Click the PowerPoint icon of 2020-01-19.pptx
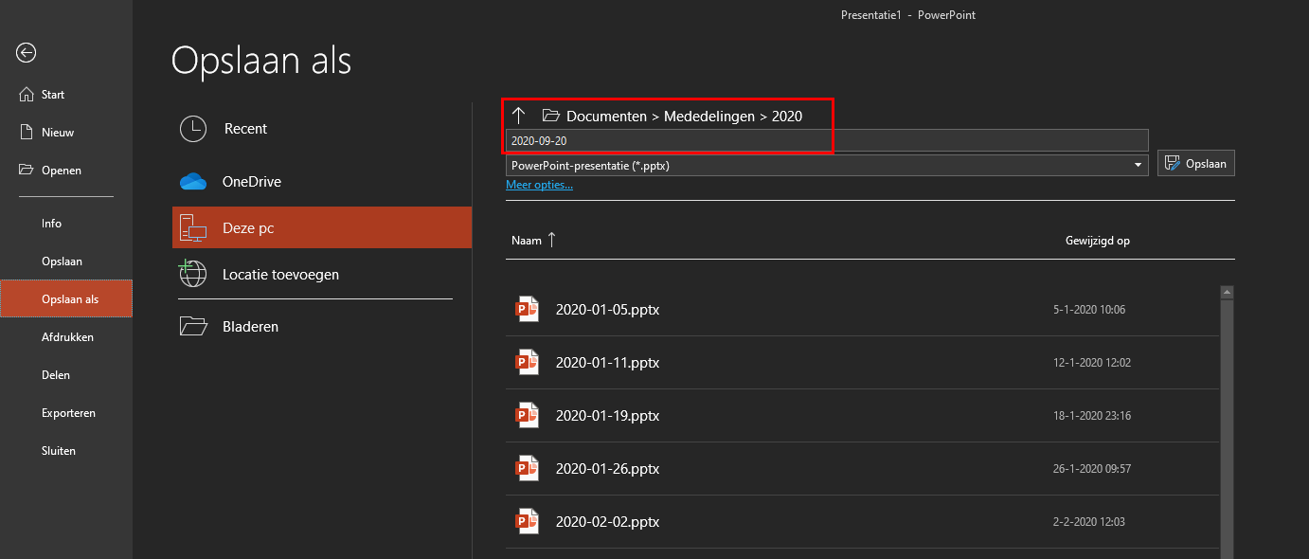Screen dimensions: 1309x559 [x=526, y=415]
